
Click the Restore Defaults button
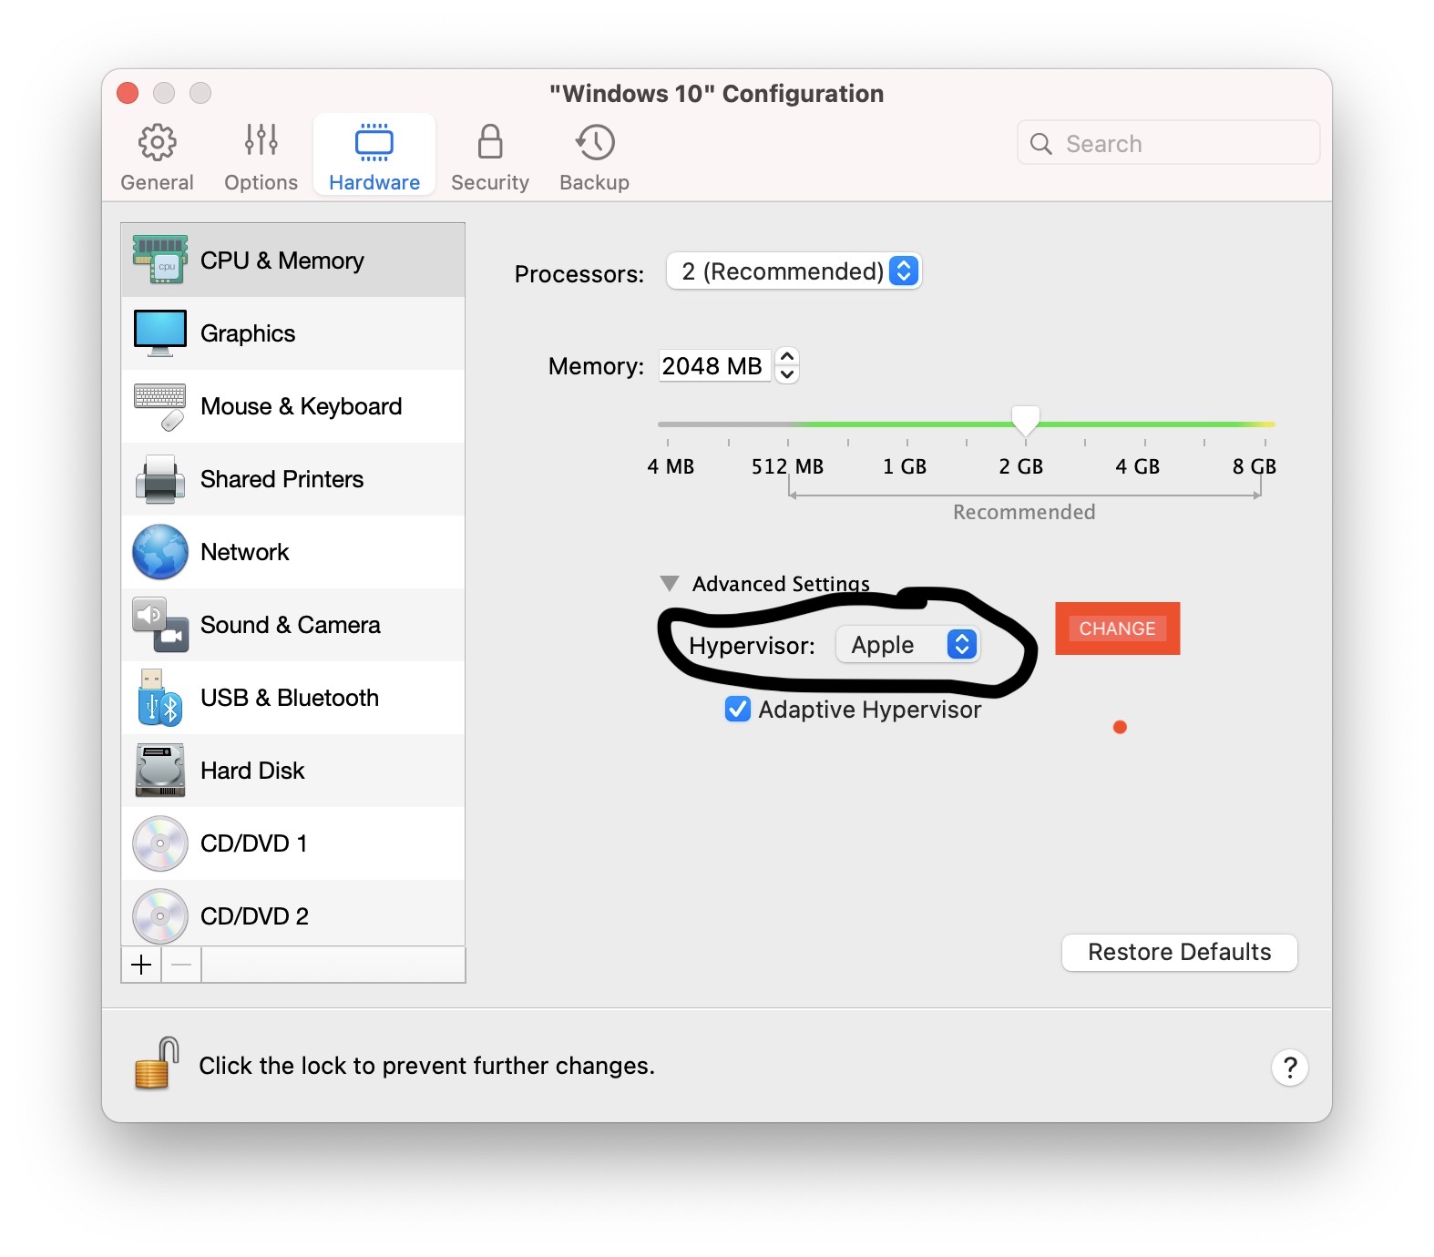[x=1179, y=952]
